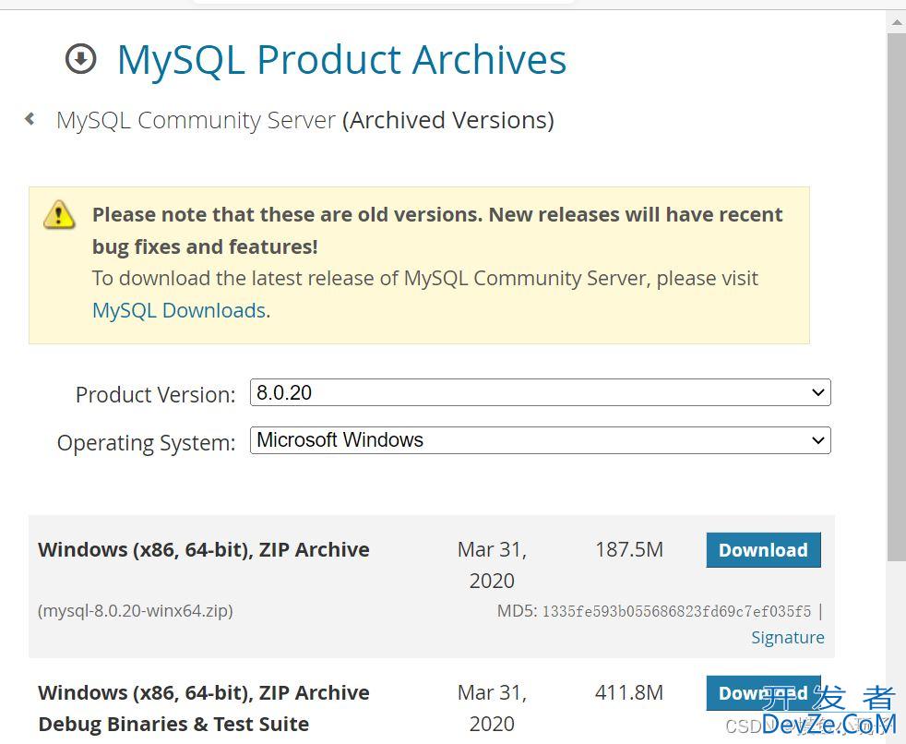Download the 411.8M Debug Binaries ZIP Archive
Viewport: 906px width, 744px height.
click(763, 692)
